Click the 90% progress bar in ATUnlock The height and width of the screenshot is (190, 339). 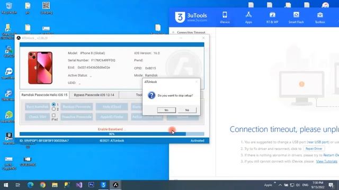(x=112, y=134)
